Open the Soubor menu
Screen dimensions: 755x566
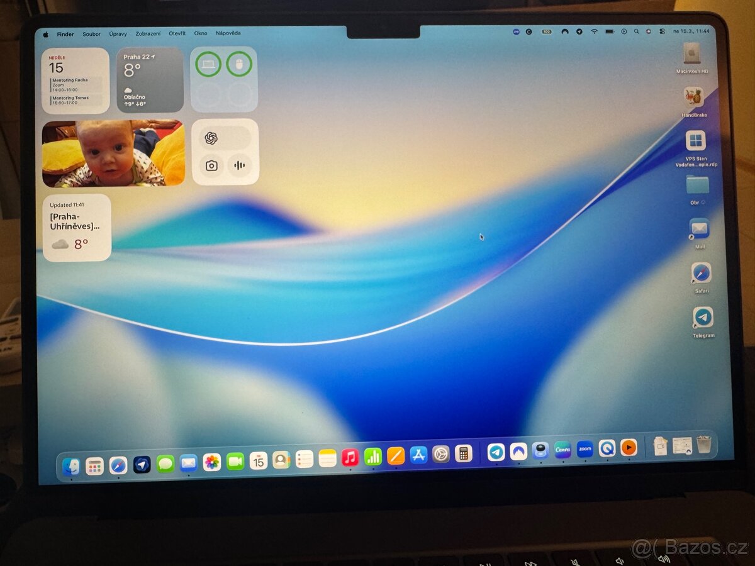(x=91, y=33)
